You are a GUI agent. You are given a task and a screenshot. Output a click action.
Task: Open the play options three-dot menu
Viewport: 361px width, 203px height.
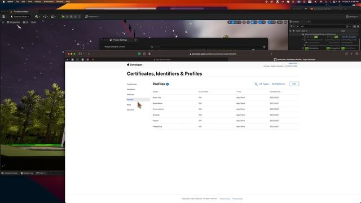pyautogui.click(x=79, y=16)
